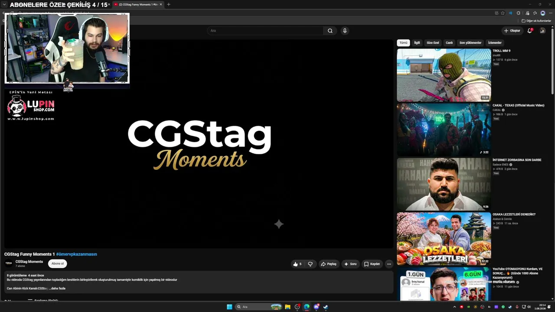Click the YouTube search input field

click(x=265, y=31)
